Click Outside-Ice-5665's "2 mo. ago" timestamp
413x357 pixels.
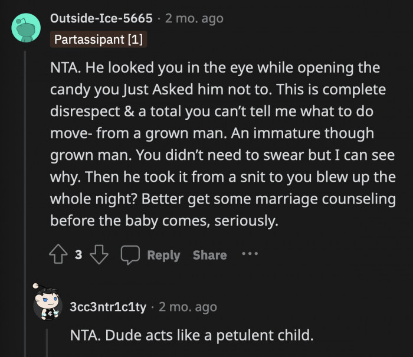click(194, 18)
